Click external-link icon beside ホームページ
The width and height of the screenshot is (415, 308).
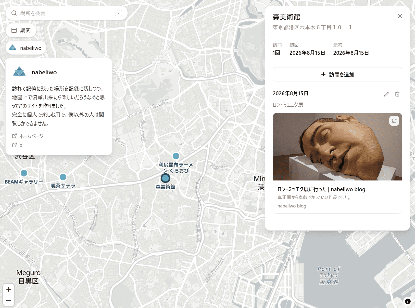(14, 136)
